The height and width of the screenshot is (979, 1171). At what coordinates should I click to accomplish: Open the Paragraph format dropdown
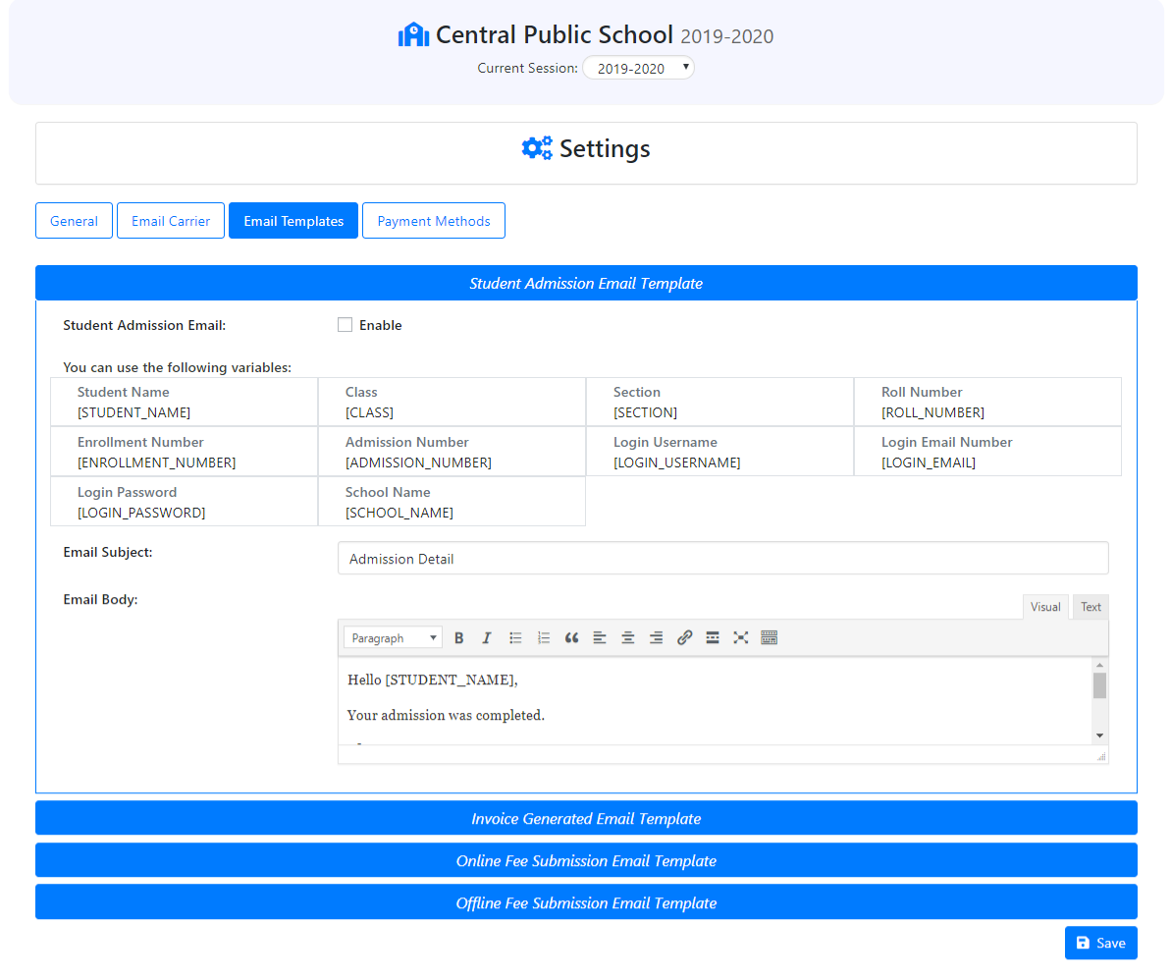393,638
